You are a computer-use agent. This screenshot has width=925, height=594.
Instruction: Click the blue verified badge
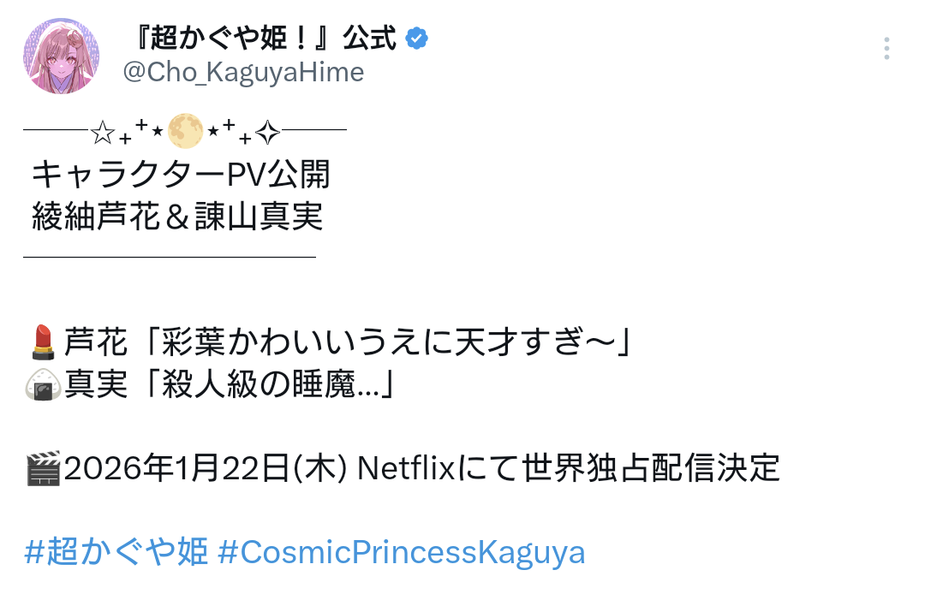tap(416, 38)
